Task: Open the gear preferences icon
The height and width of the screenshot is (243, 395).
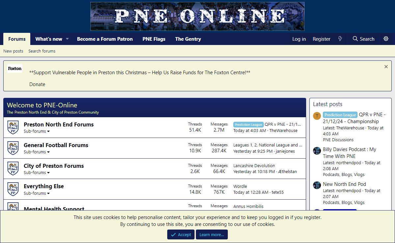Action: (x=386, y=39)
